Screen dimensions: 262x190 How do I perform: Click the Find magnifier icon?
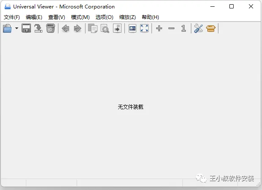[x=105, y=29]
